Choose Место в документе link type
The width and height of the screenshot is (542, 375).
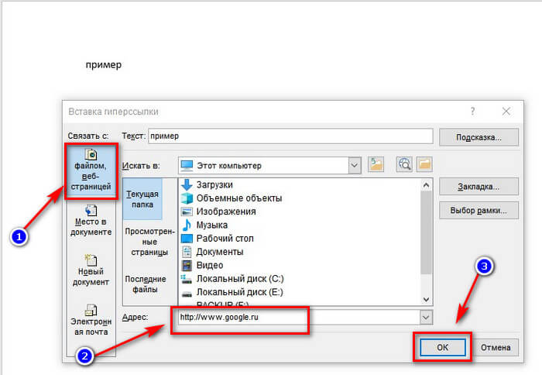[x=91, y=221]
